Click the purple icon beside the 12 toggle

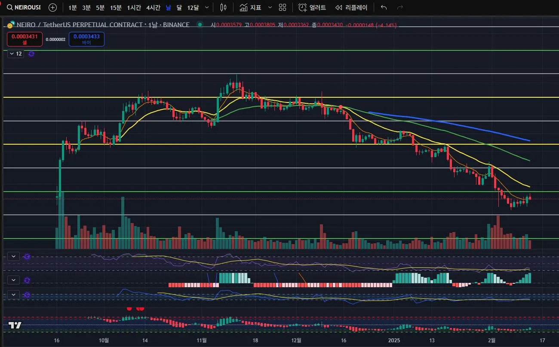click(x=31, y=54)
